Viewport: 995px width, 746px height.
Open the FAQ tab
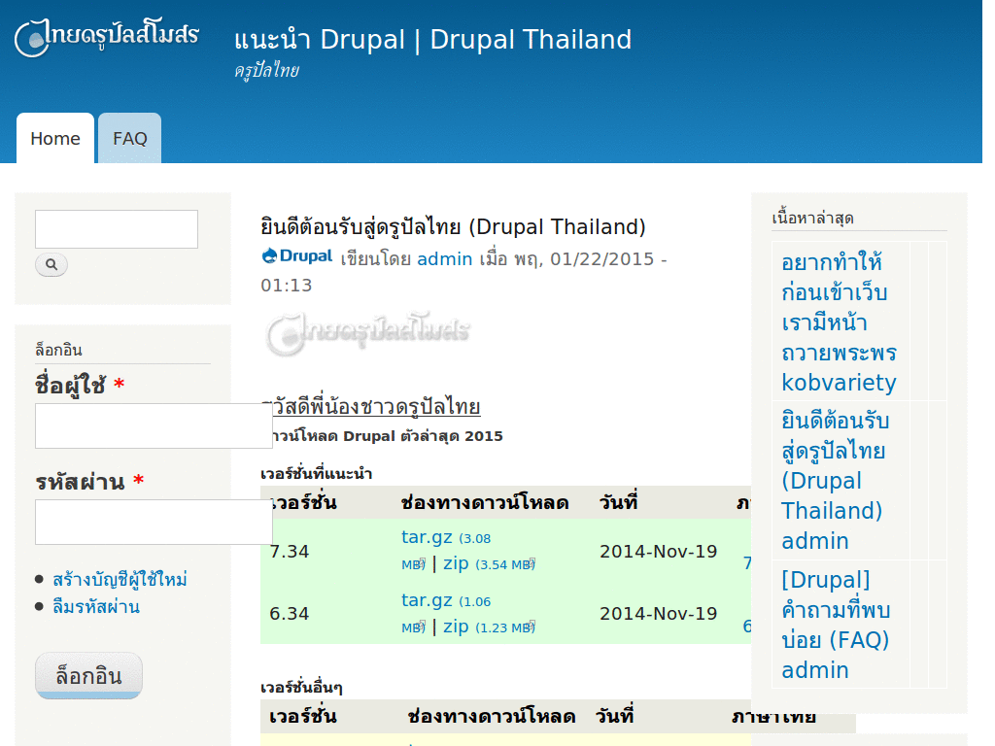pos(129,138)
